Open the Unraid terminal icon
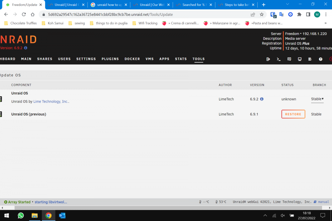The width and height of the screenshot is (332, 221). pyautogui.click(x=279, y=59)
